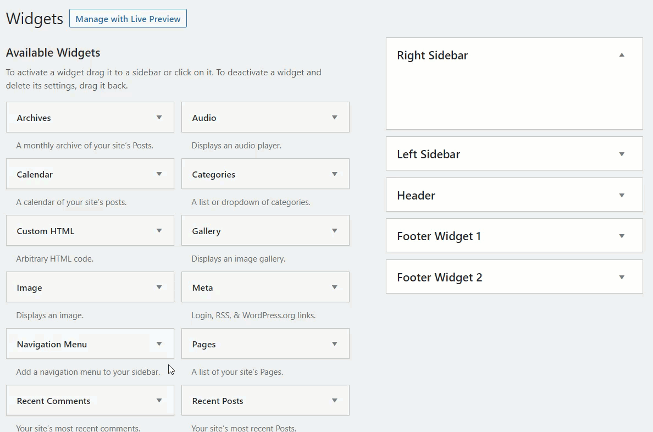653x432 pixels.
Task: Select the Categories widget title
Action: [214, 175]
